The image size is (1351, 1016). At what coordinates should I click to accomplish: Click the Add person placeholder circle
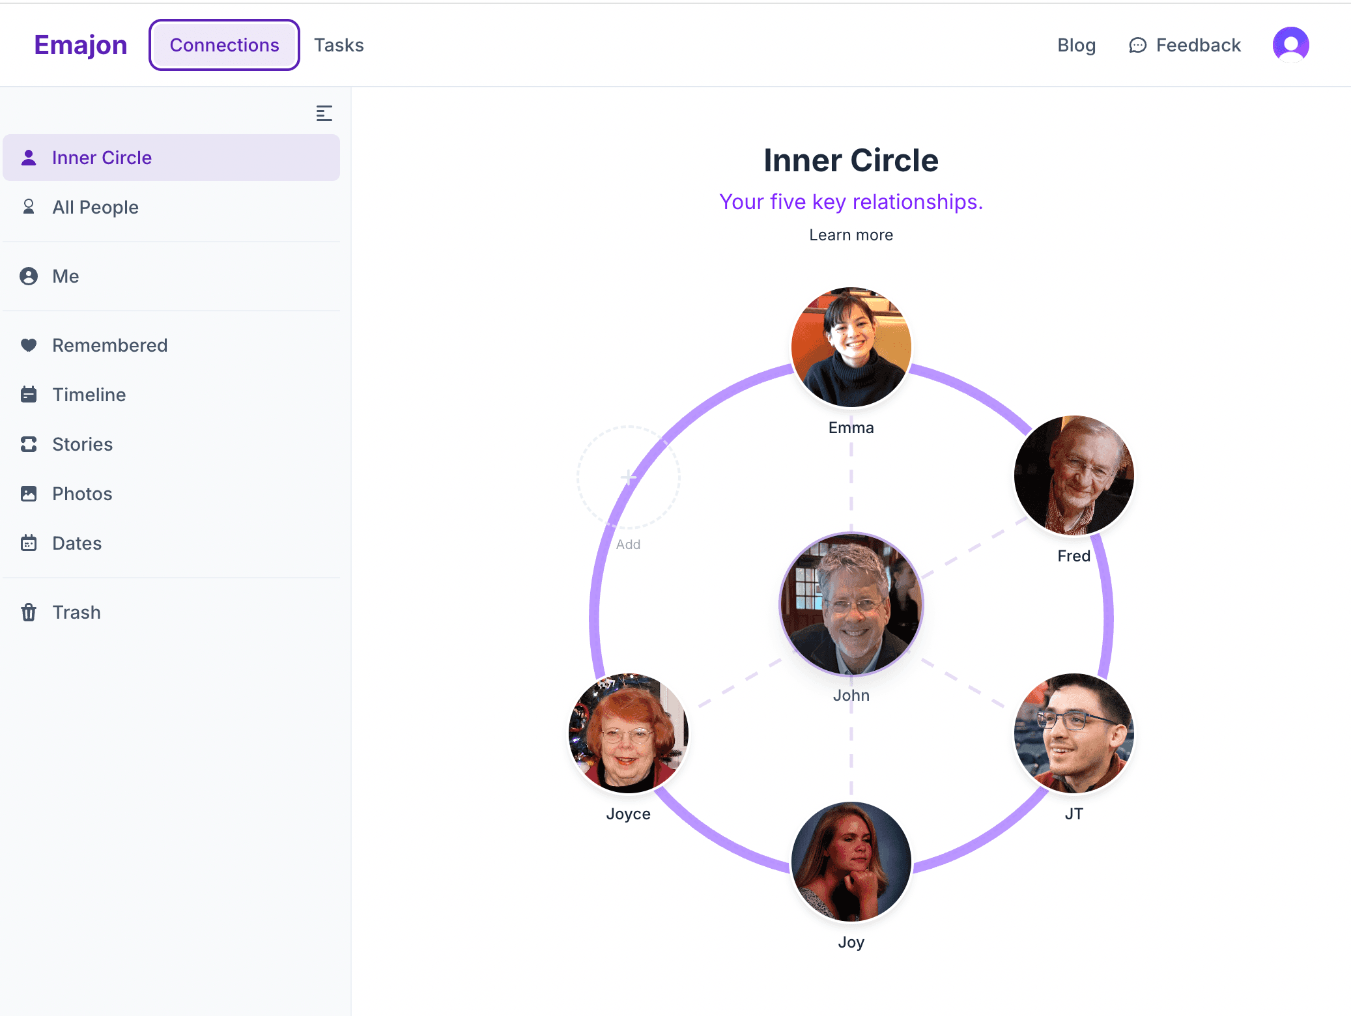(x=628, y=477)
